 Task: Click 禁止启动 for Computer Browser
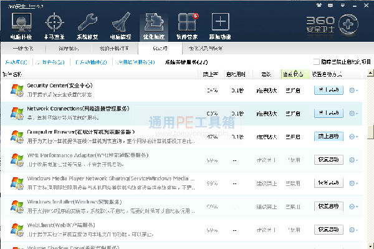click(x=328, y=136)
